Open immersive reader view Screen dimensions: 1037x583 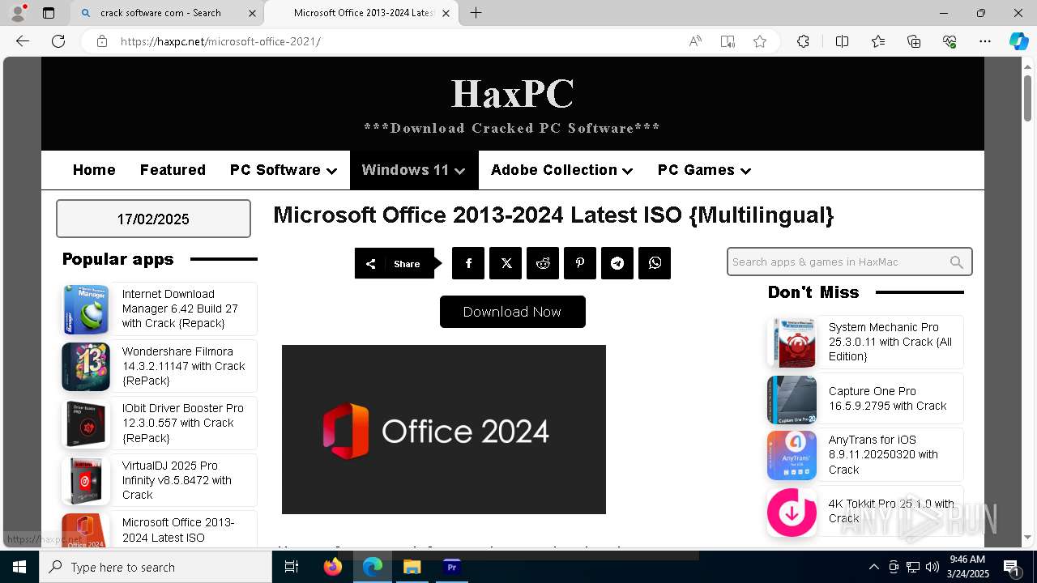(x=728, y=41)
